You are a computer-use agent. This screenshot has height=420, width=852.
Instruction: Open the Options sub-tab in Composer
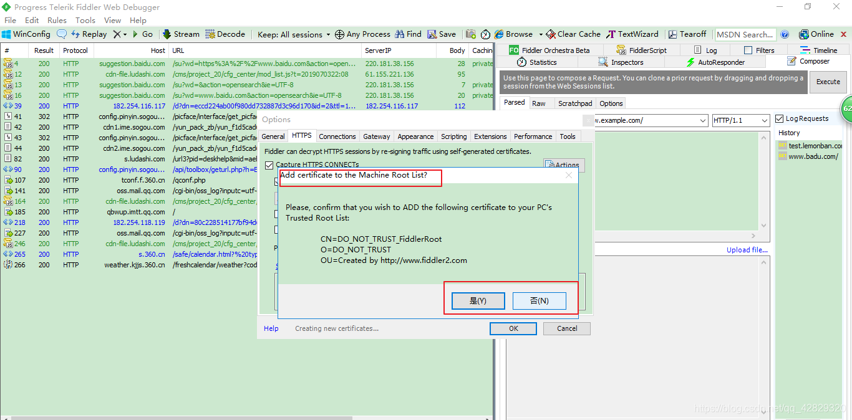pyautogui.click(x=611, y=103)
